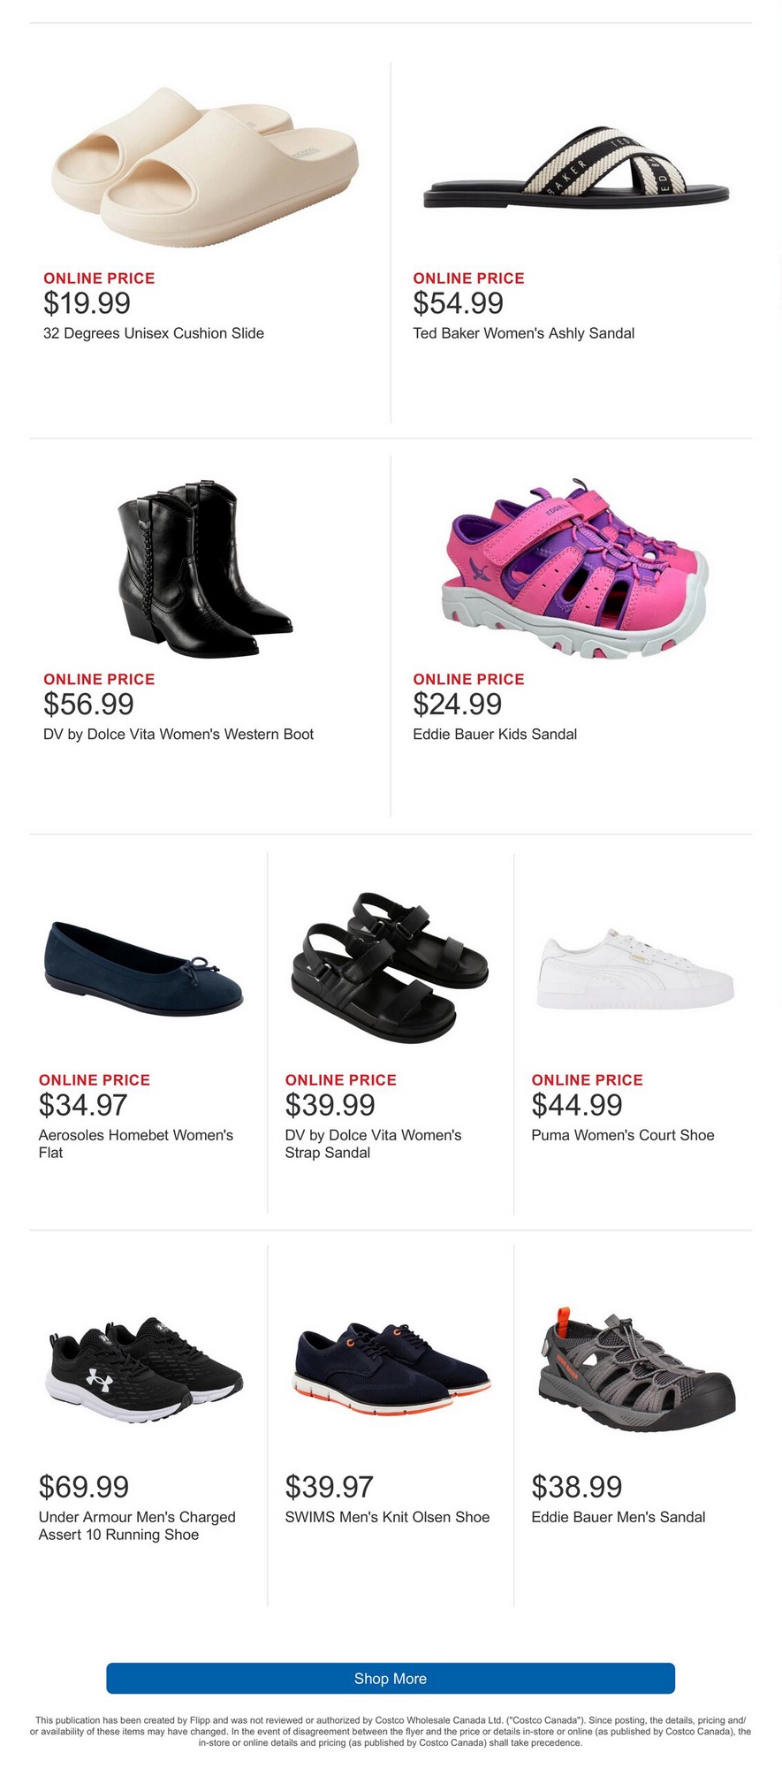This screenshot has height=1768, width=782.
Task: Open the navy Aerosoles flat image
Action: click(143, 969)
